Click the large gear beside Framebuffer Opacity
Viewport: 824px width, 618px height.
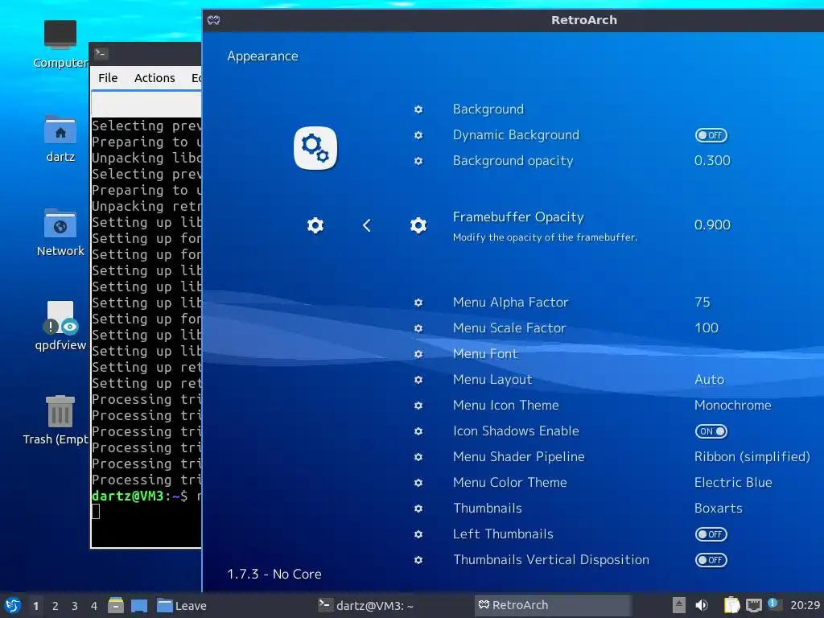418,225
